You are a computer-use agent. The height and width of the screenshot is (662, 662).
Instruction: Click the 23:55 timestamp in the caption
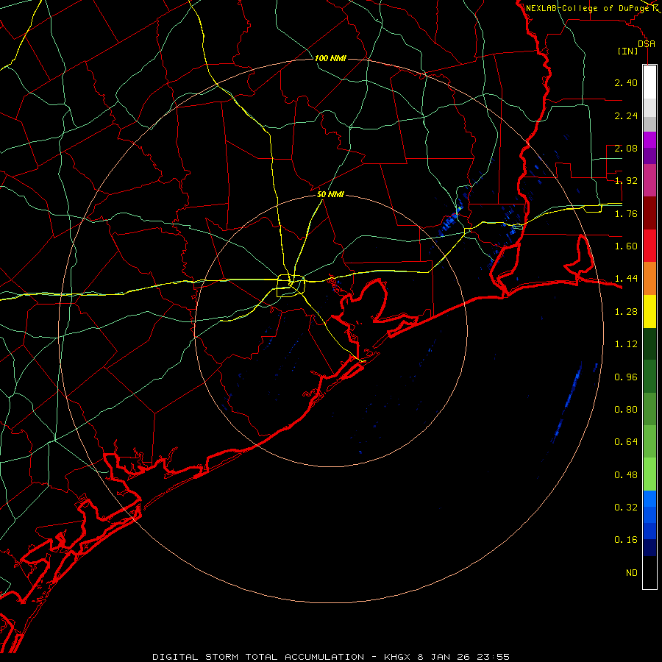pos(493,657)
